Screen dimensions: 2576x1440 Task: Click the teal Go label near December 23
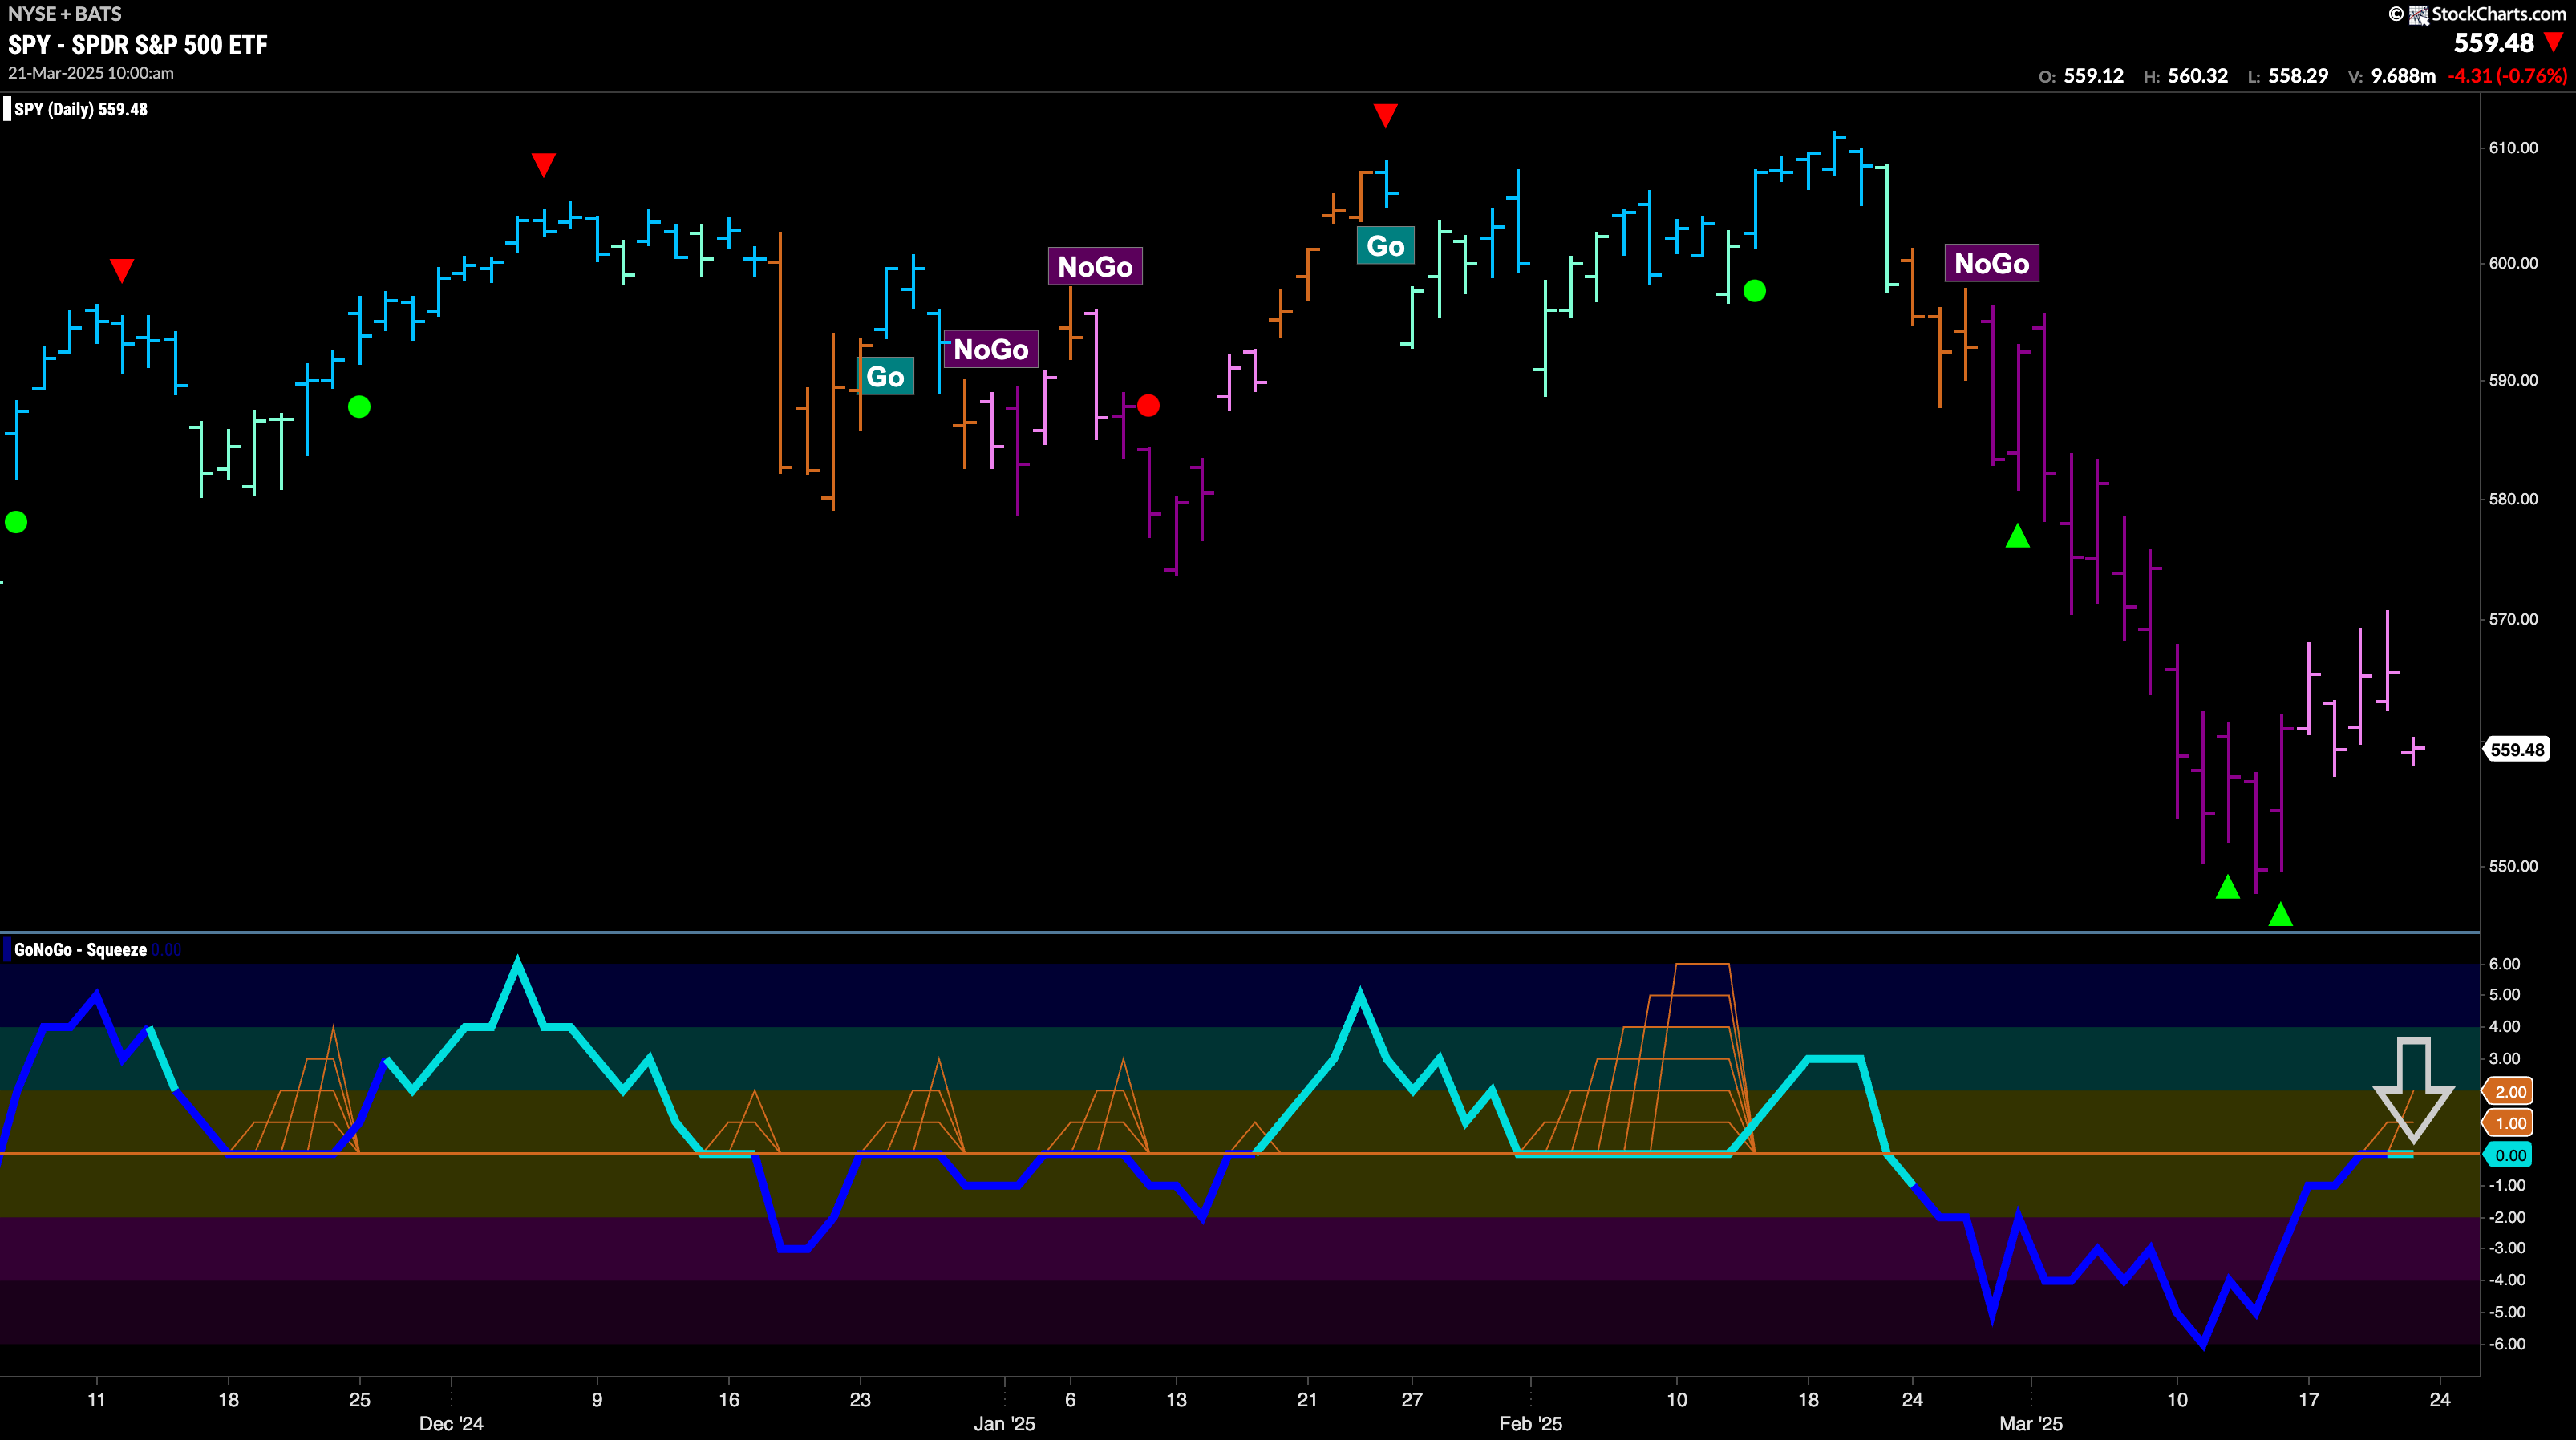[885, 377]
